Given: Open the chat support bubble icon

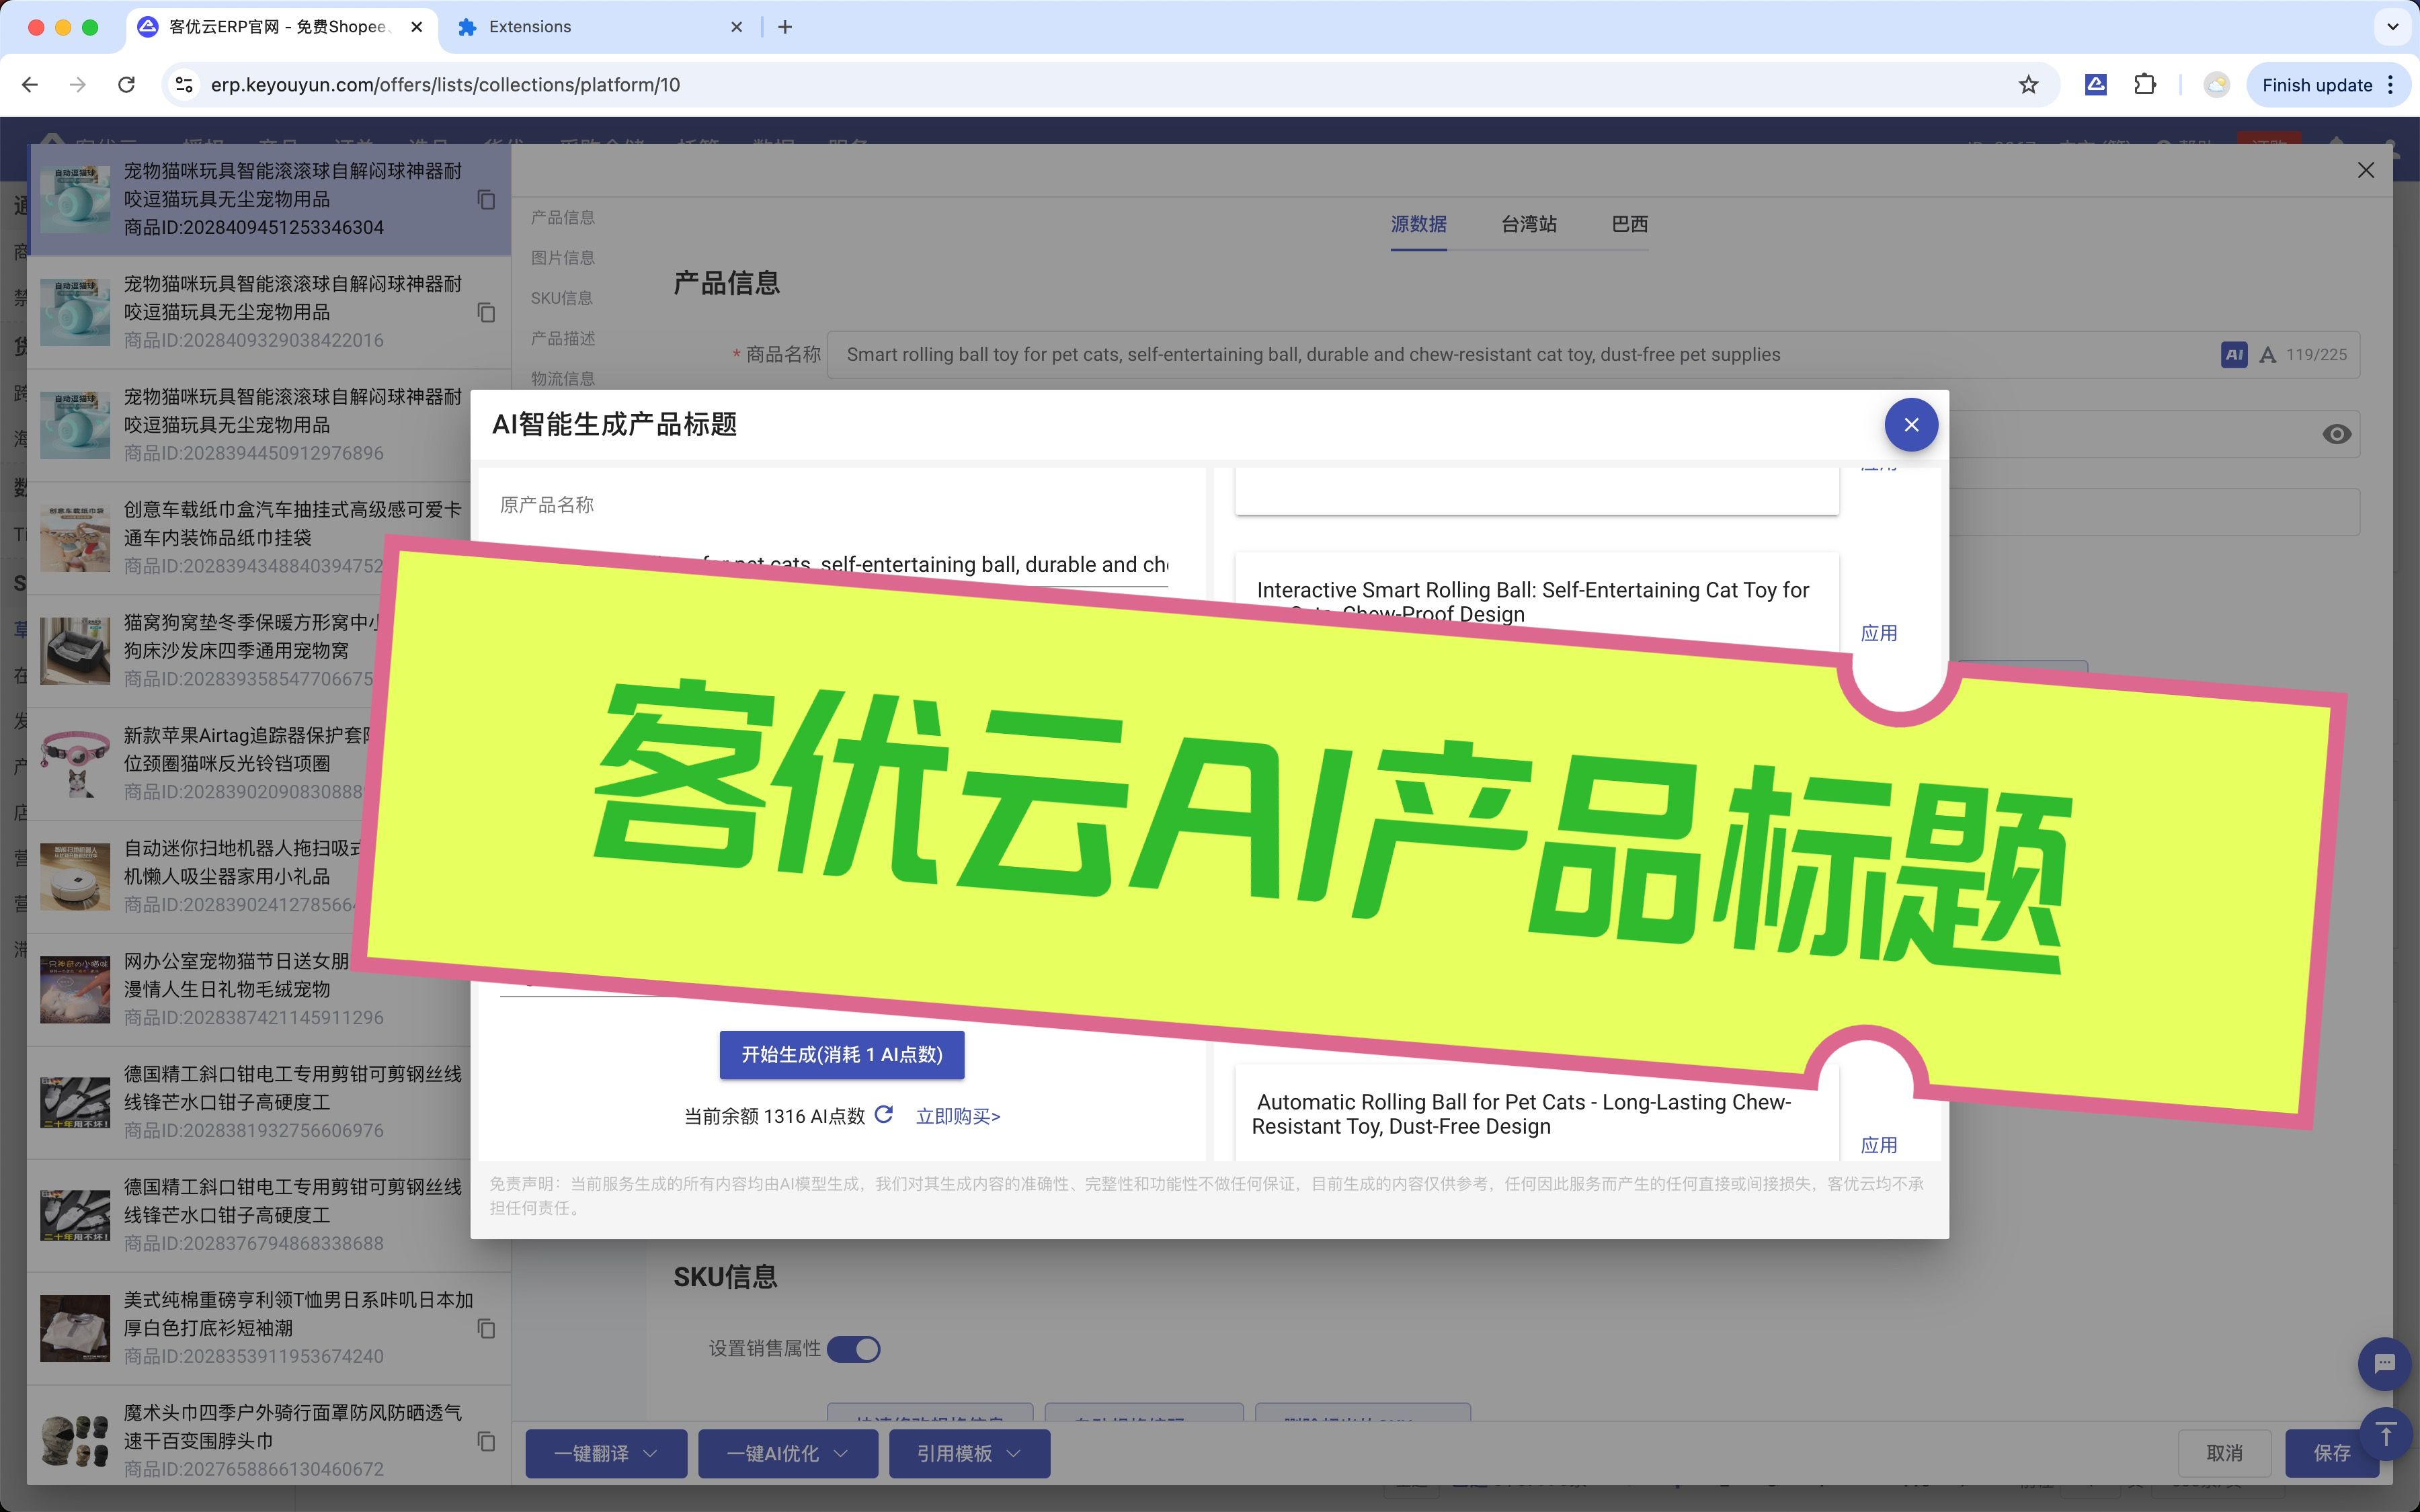Looking at the screenshot, I should (x=2385, y=1364).
